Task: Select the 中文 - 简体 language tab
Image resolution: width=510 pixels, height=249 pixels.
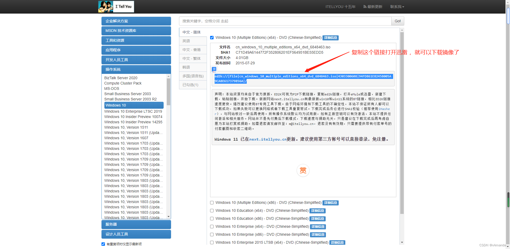Action: point(193,32)
